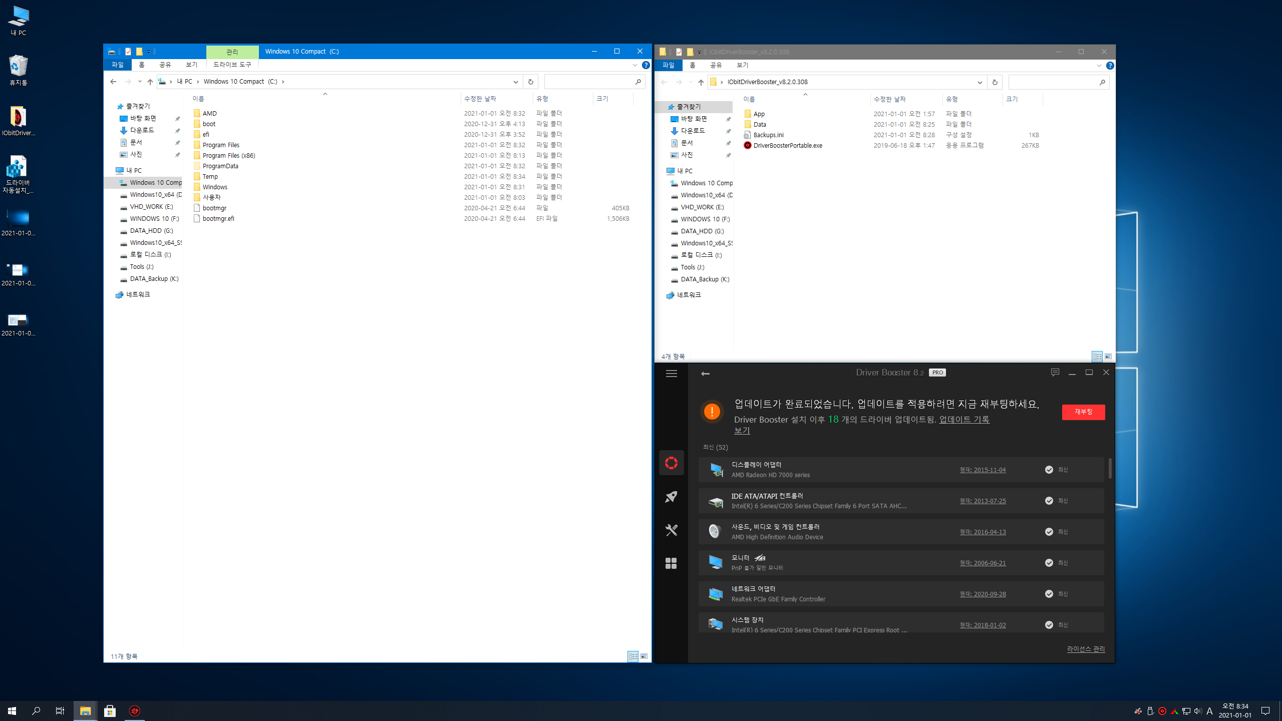This screenshot has width=1282, height=721.
Task: Open the Tools wrench sidebar icon
Action: coord(671,530)
